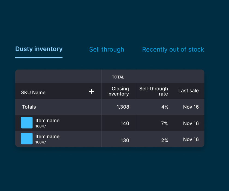Click the Last sale column header
Screen dimensions: 229x191
(188, 91)
